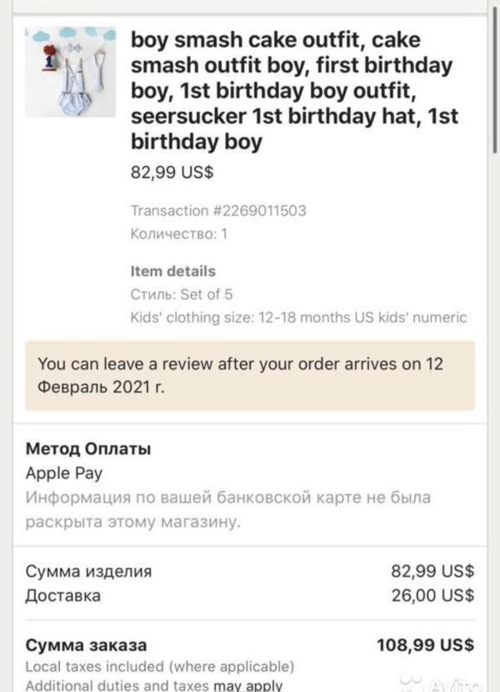500x692 pixels.
Task: Click the Сумма заказа order total label
Action: click(87, 644)
